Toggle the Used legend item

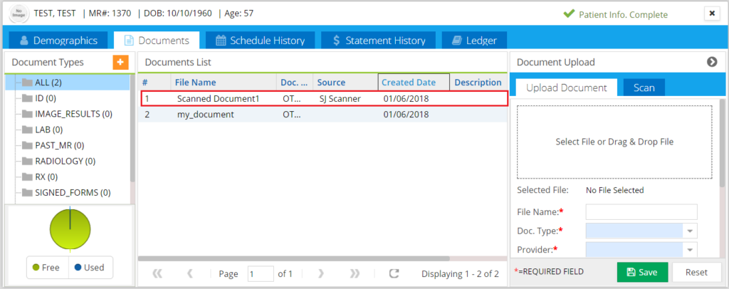pos(90,267)
